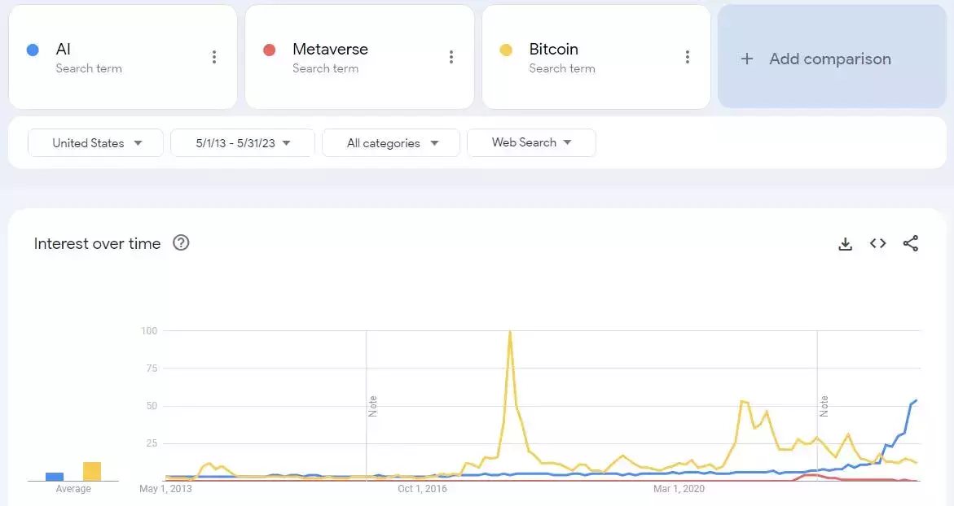The height and width of the screenshot is (506, 954).
Task: Click the yellow Bitcoin average bar
Action: pyautogui.click(x=92, y=472)
